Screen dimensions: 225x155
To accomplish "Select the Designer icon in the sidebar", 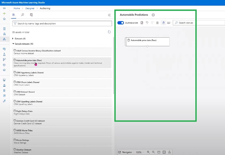I will coord(4,39).
